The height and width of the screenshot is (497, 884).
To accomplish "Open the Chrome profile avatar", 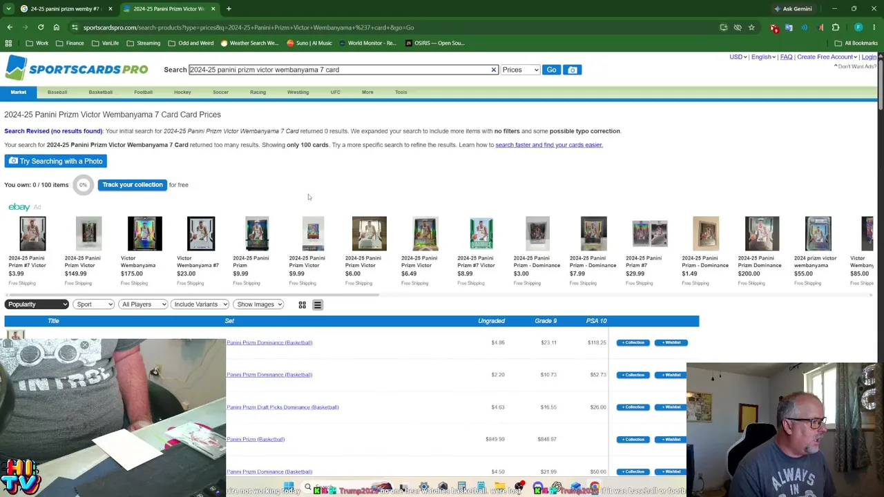I will (858, 28).
